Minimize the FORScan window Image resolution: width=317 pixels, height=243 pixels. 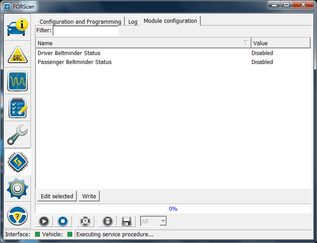tap(274, 5)
